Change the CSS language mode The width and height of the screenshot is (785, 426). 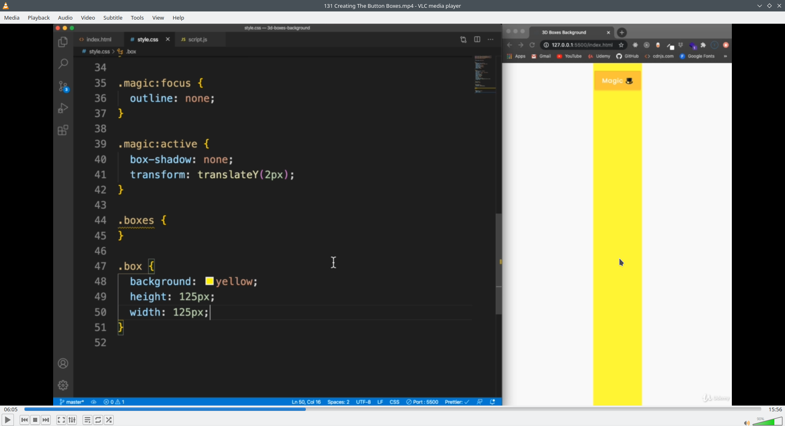click(x=394, y=402)
